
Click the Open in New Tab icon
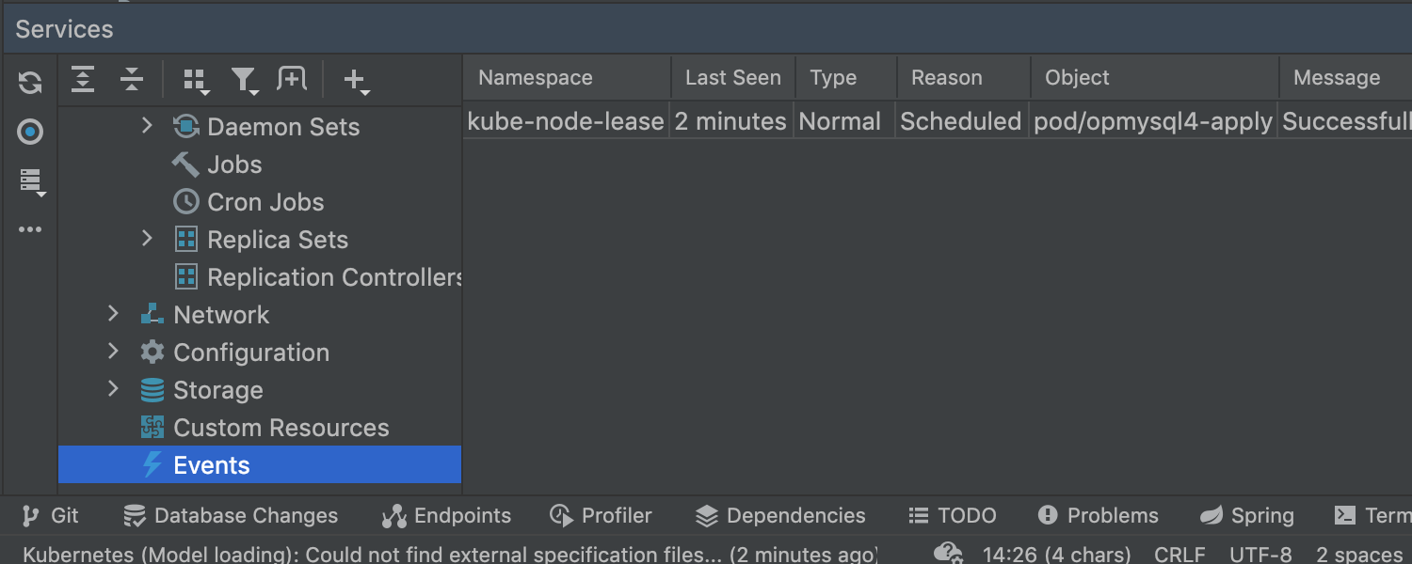[292, 80]
